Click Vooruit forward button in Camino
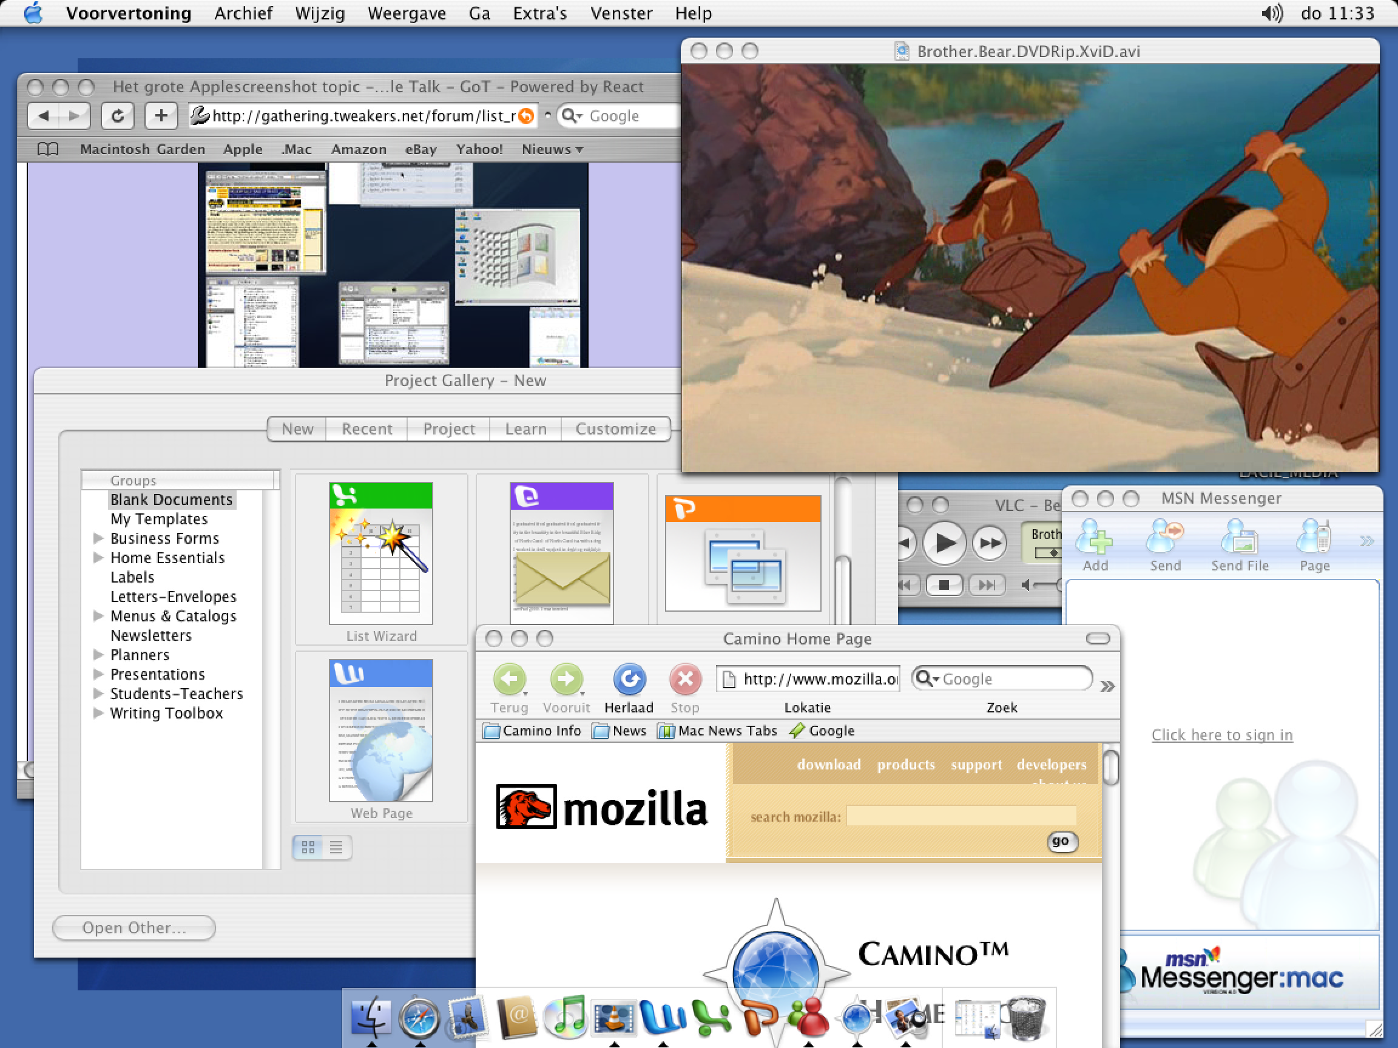 click(x=566, y=689)
